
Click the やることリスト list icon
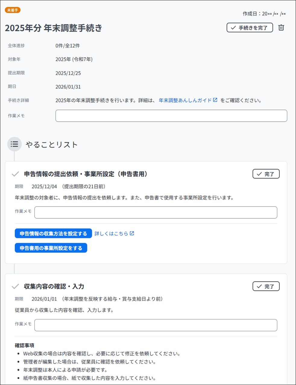pyautogui.click(x=14, y=144)
